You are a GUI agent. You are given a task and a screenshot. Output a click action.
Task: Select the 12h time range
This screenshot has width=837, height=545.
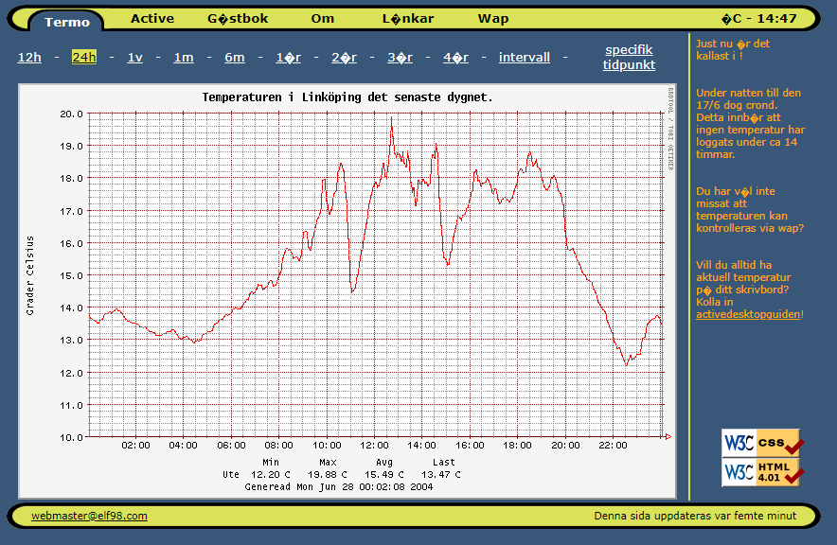click(29, 58)
